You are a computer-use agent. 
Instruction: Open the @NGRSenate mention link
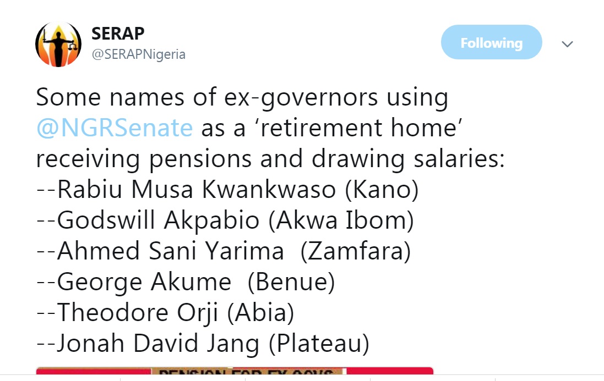click(115, 128)
